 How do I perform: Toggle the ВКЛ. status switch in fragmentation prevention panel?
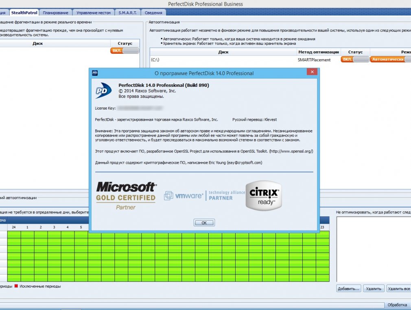125,51
